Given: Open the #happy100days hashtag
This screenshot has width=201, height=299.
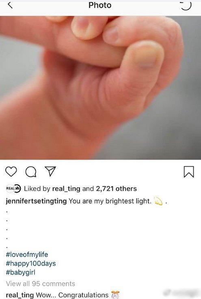Looking at the screenshot, I should pos(31,264).
